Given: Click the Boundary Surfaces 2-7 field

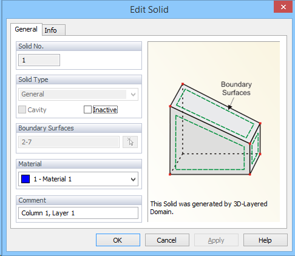Looking at the screenshot, I should point(69,142).
